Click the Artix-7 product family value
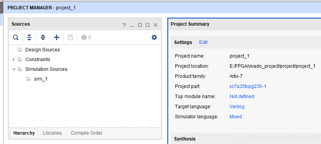 click(x=236, y=76)
